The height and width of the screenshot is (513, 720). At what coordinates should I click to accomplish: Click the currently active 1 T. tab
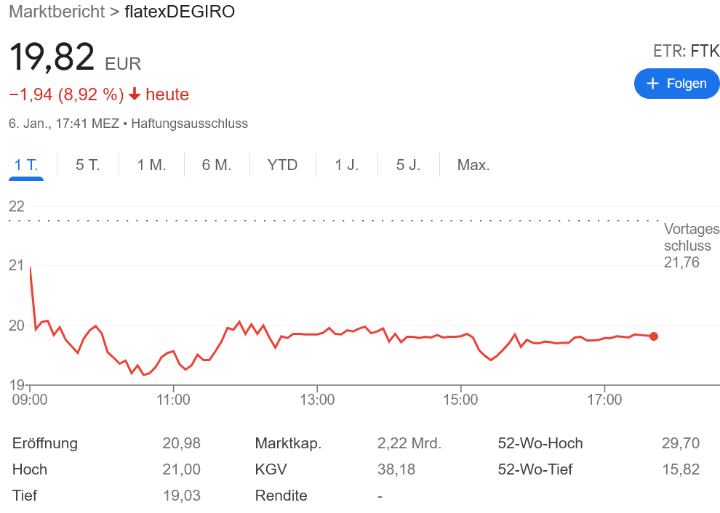pyautogui.click(x=25, y=165)
